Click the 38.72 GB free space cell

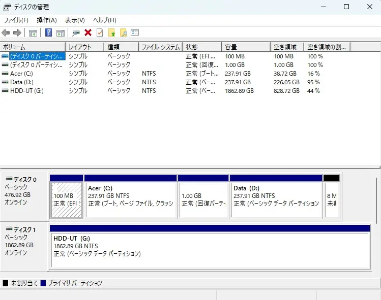tap(285, 74)
